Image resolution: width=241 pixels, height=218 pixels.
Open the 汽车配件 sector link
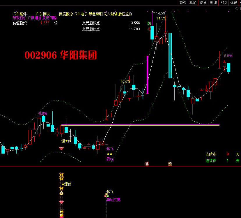pos(20,14)
